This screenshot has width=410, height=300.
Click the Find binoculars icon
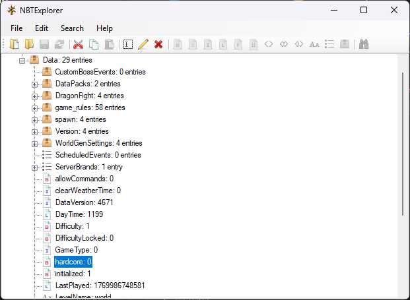tap(363, 44)
